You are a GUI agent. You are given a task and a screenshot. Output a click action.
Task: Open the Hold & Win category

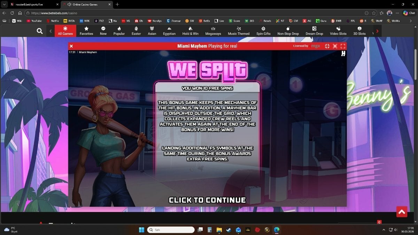point(190,31)
